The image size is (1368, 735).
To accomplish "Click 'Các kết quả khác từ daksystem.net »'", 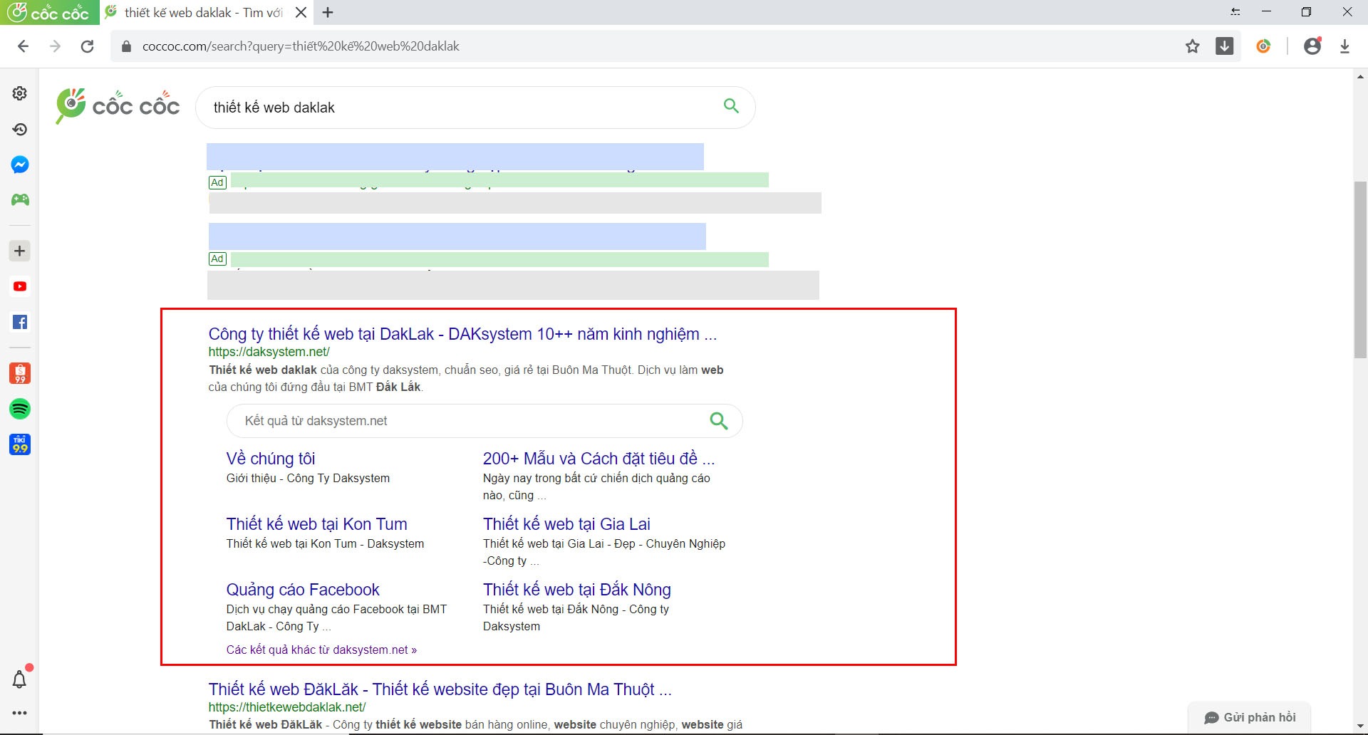I will (321, 650).
